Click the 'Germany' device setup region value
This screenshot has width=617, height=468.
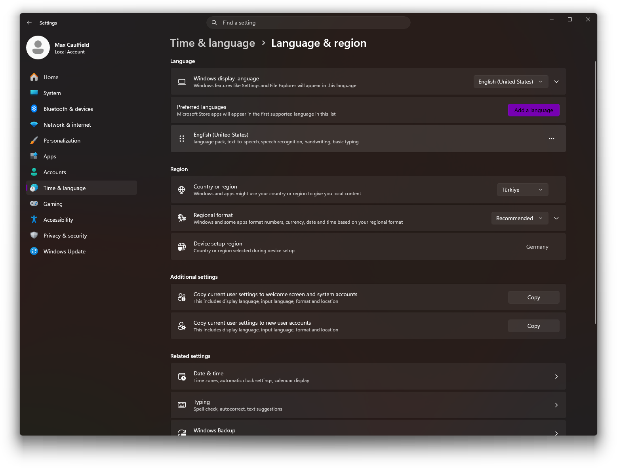pos(537,247)
